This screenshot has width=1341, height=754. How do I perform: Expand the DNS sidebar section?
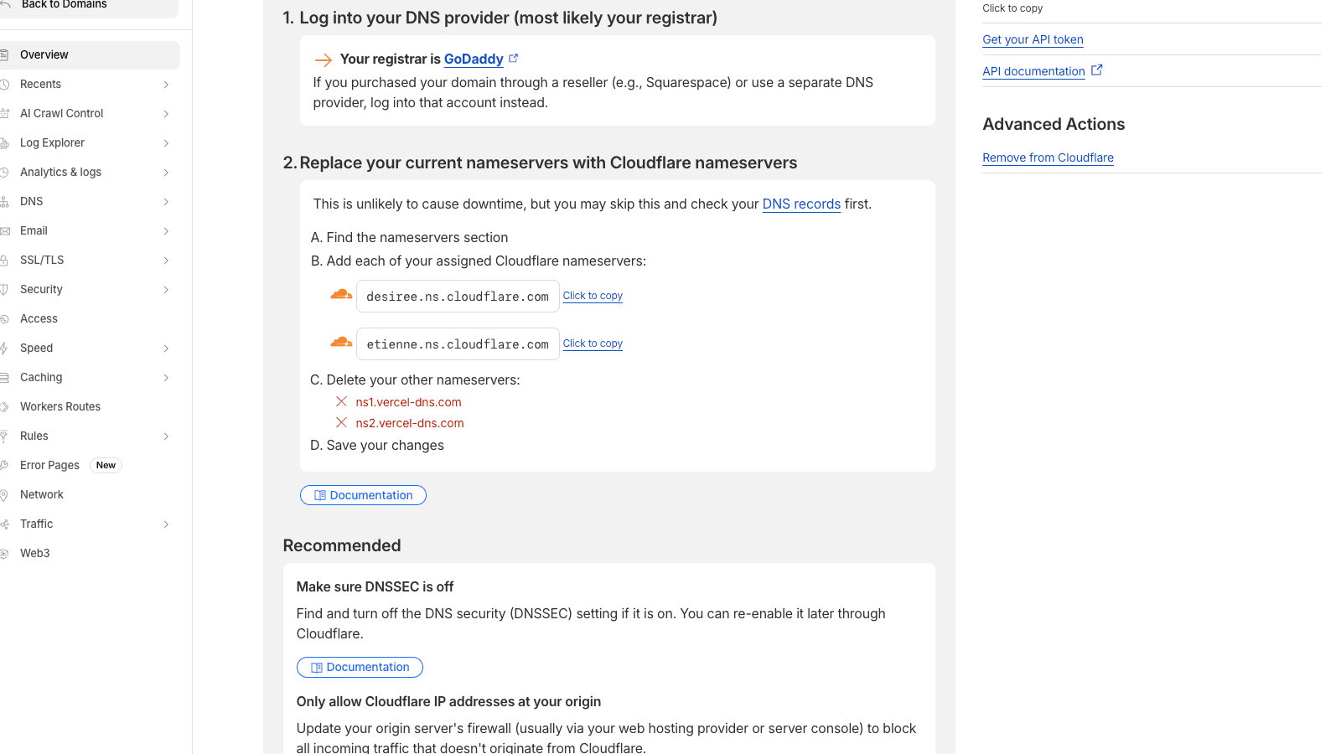(166, 202)
